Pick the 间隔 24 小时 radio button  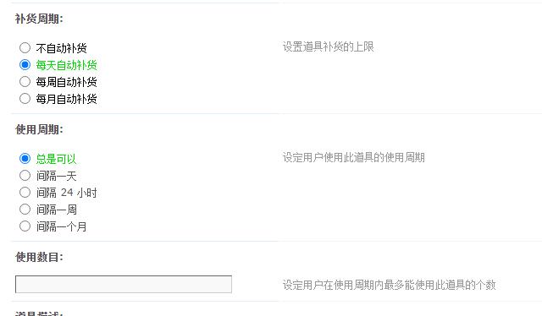tap(25, 192)
